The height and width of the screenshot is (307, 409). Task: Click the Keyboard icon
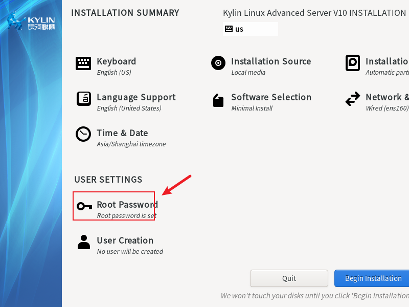(83, 63)
